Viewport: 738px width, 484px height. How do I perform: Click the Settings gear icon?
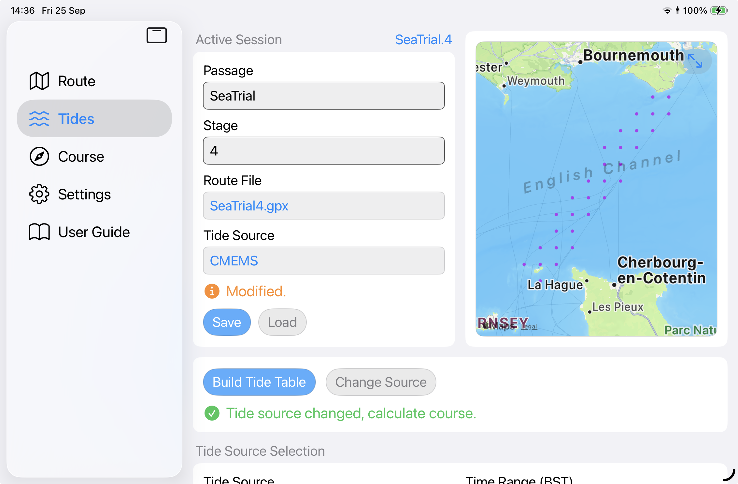click(x=39, y=194)
